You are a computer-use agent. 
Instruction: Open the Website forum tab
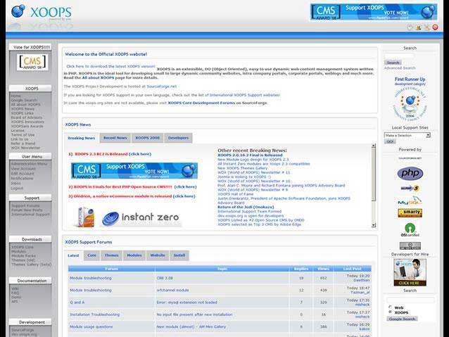158,255
